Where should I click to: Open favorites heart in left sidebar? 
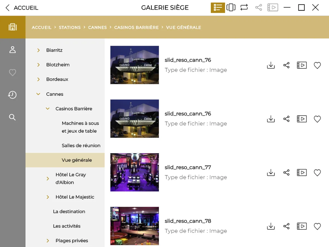tap(13, 72)
